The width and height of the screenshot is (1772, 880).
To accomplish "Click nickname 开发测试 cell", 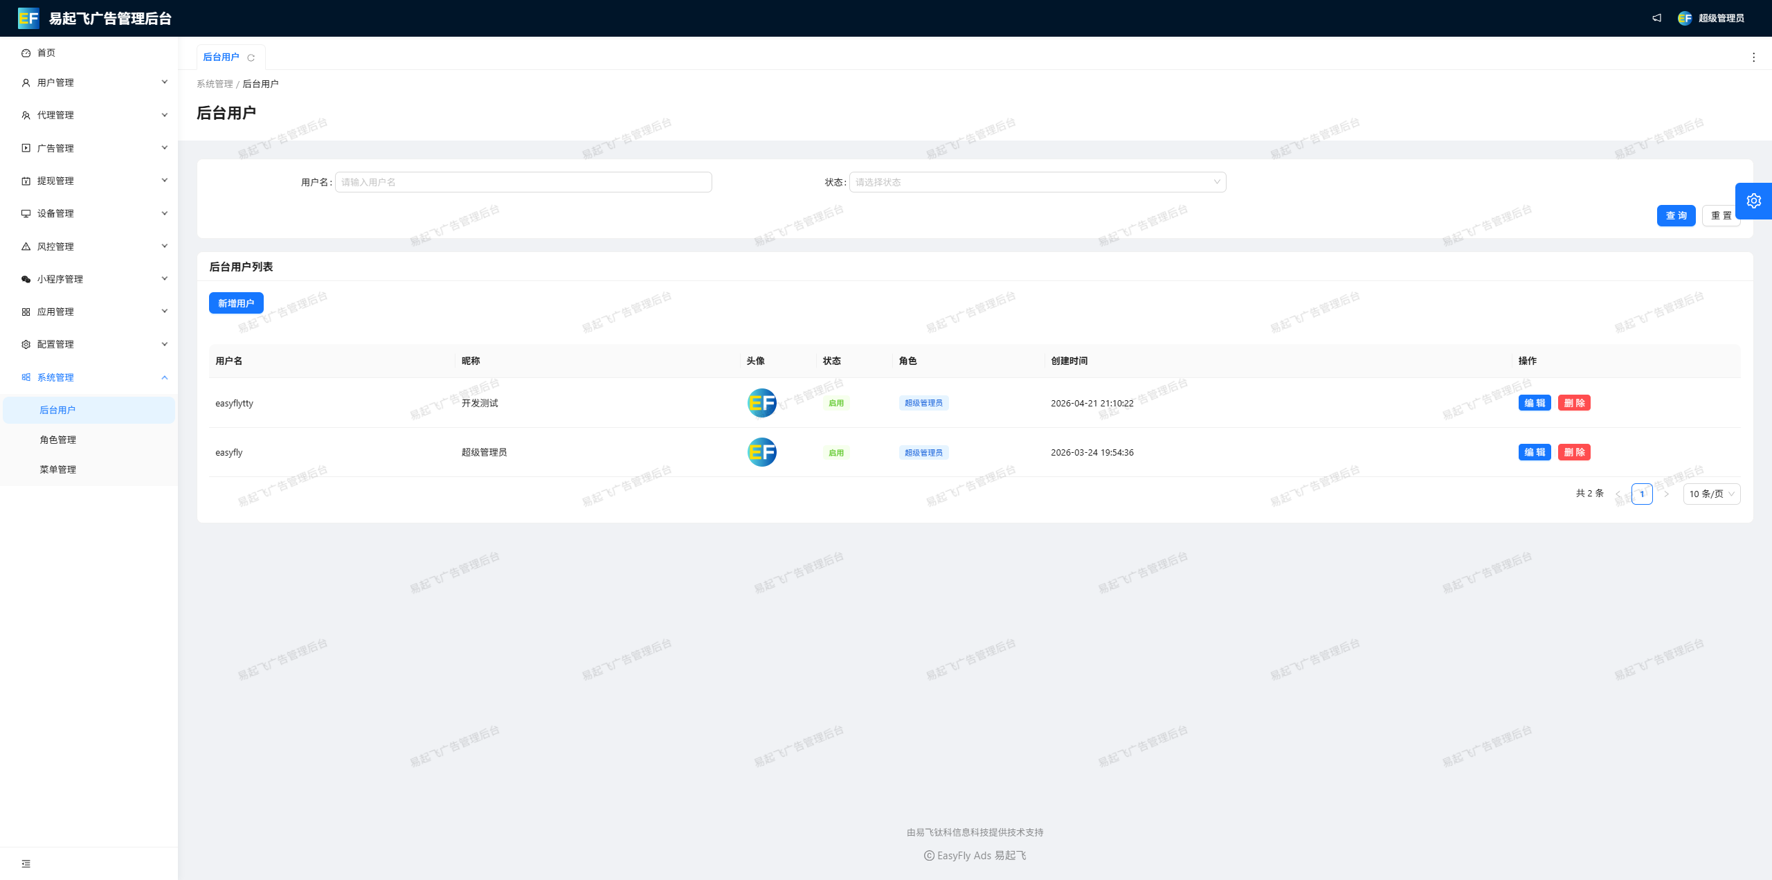I will 480,403.
